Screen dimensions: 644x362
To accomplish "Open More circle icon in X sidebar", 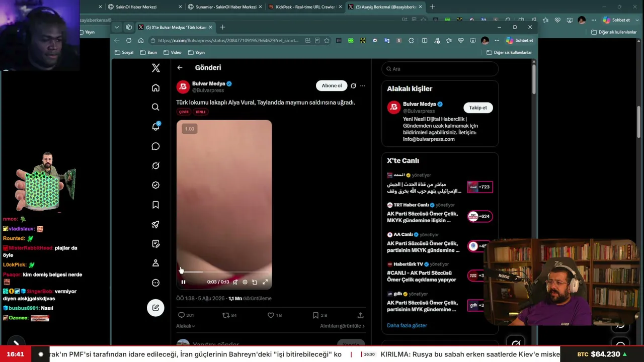I will [155, 283].
